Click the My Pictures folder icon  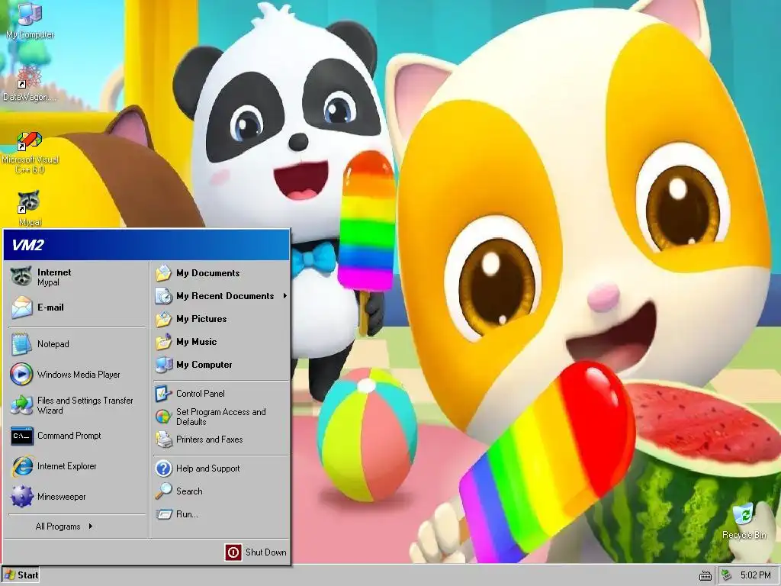(x=163, y=319)
